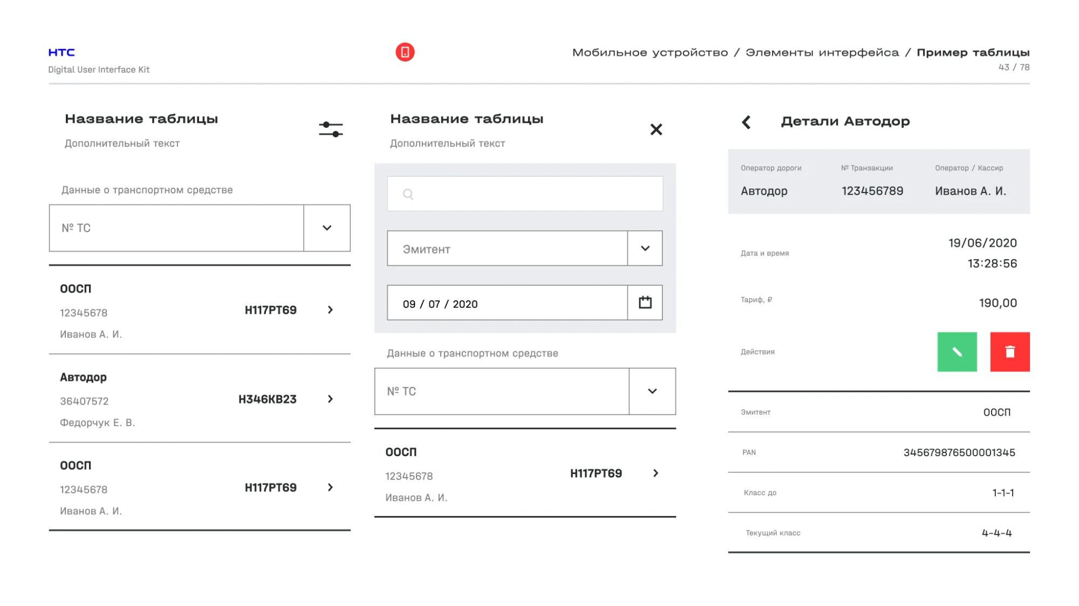Click PAN value 345679876500001345
Image resolution: width=1079 pixels, height=606 pixels.
[x=959, y=452]
